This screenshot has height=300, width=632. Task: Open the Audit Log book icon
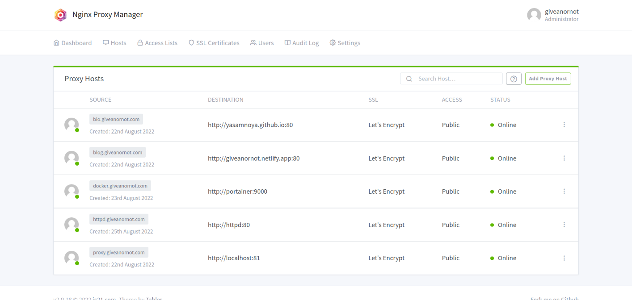click(x=287, y=42)
